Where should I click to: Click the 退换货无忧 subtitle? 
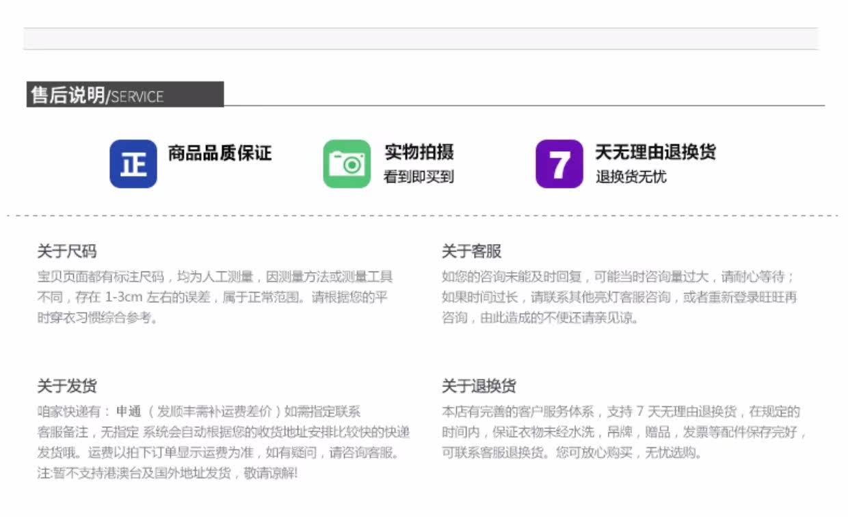631,177
